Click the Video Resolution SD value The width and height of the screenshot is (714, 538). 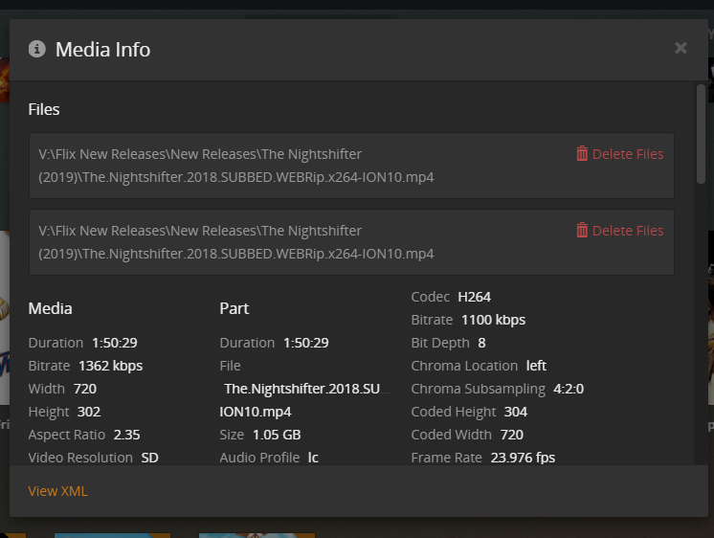(149, 458)
